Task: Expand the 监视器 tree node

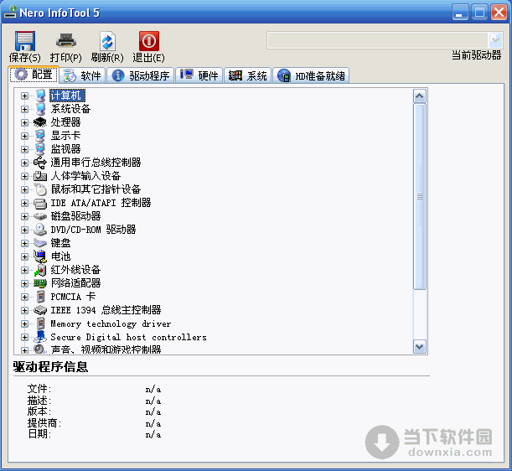Action: (24, 149)
